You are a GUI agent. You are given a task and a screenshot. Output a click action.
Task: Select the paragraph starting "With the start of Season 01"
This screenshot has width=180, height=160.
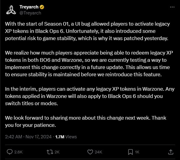(x=87, y=31)
